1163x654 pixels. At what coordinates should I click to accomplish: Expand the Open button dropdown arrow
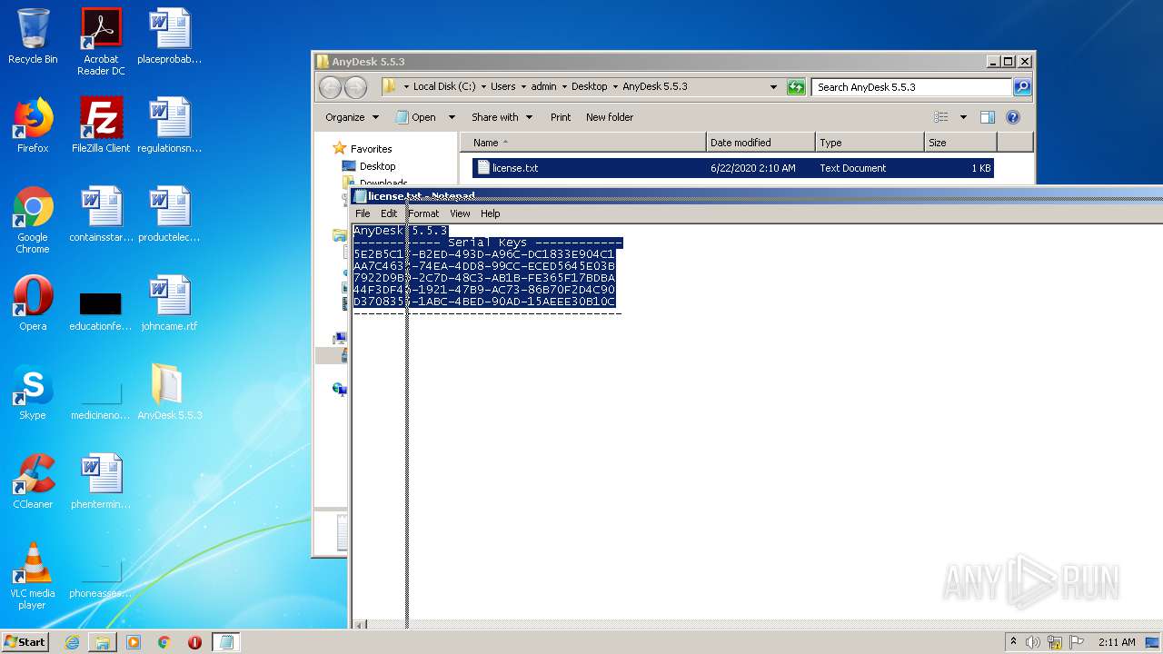pos(452,117)
